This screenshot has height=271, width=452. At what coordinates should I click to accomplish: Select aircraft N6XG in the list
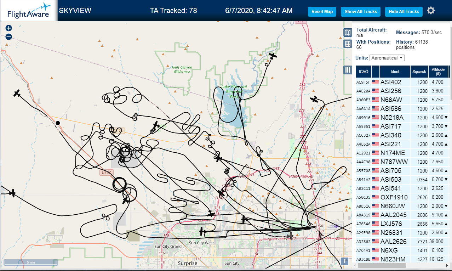coord(402,250)
